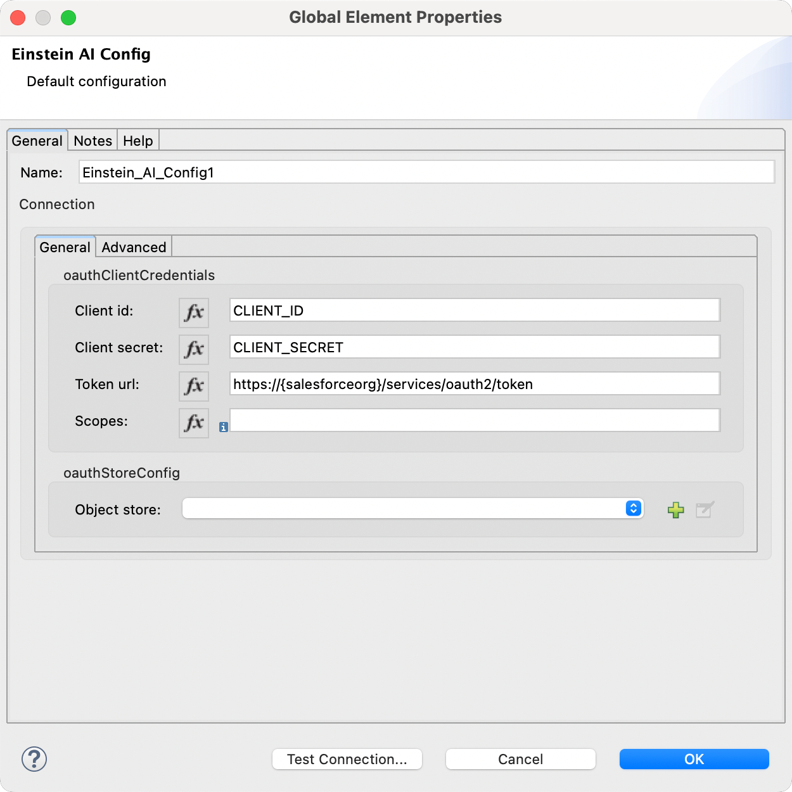
Task: Click the 'Connection' section label
Action: (57, 204)
